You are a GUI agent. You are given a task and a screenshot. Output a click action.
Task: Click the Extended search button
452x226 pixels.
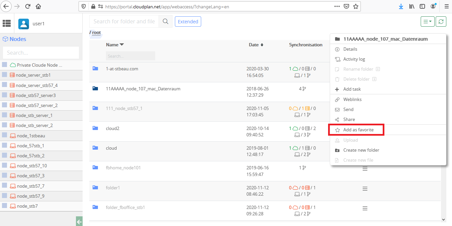tap(188, 22)
